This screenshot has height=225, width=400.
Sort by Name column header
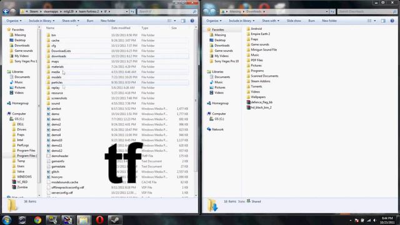(50, 27)
